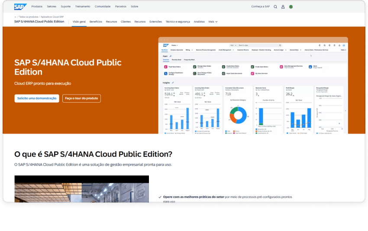Screen dimensions: 368x231
Task: Click the Incomplete Sales Documents donut chart
Action: pos(238,115)
